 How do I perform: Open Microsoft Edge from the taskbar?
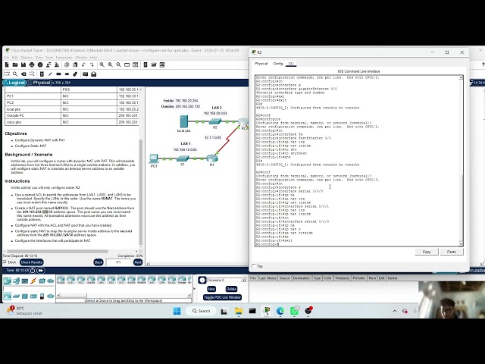280,311
